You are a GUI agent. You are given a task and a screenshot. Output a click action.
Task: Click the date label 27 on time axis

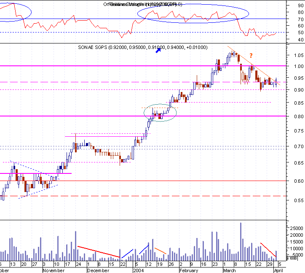click(x=35, y=265)
